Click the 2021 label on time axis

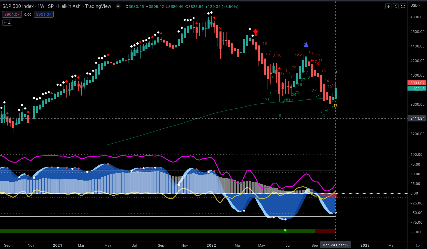point(57,246)
